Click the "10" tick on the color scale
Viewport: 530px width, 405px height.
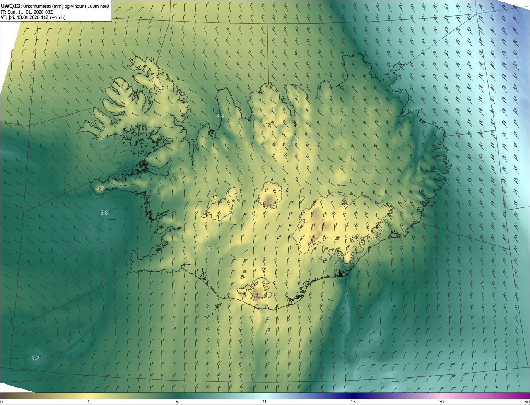click(265, 402)
